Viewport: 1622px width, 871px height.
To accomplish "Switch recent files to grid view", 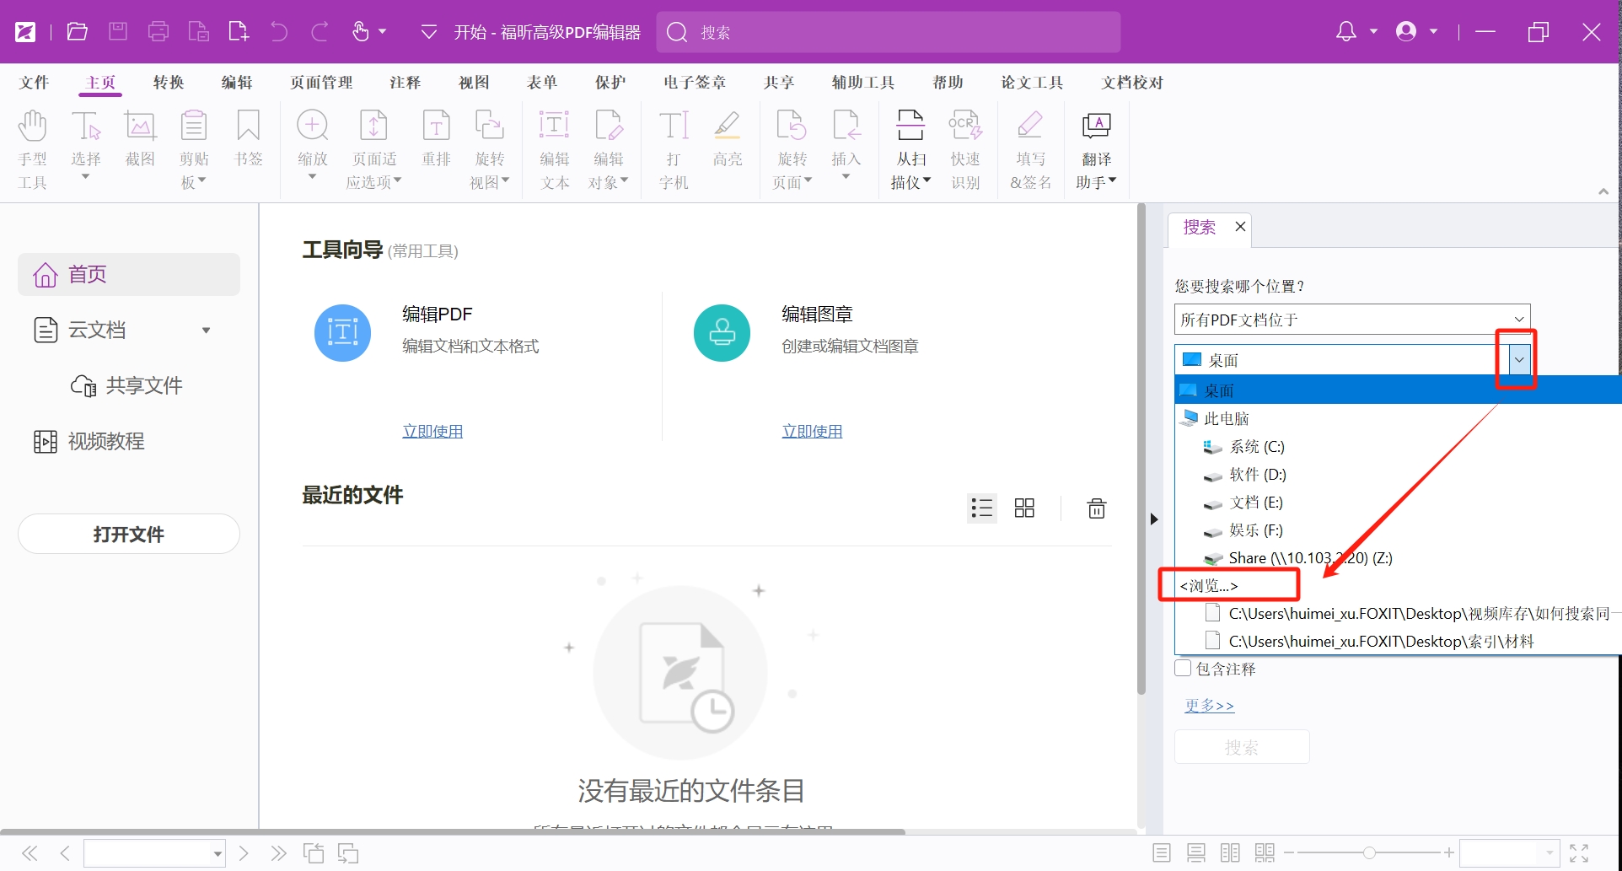I will pos(1024,508).
